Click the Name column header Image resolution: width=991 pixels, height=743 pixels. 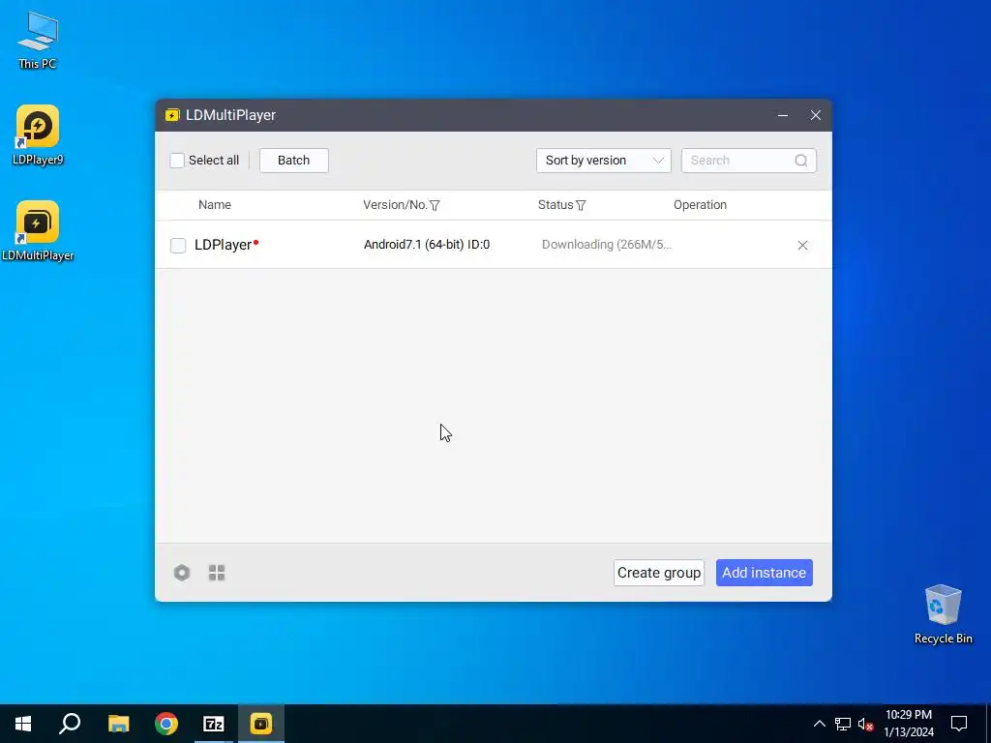pyautogui.click(x=215, y=205)
